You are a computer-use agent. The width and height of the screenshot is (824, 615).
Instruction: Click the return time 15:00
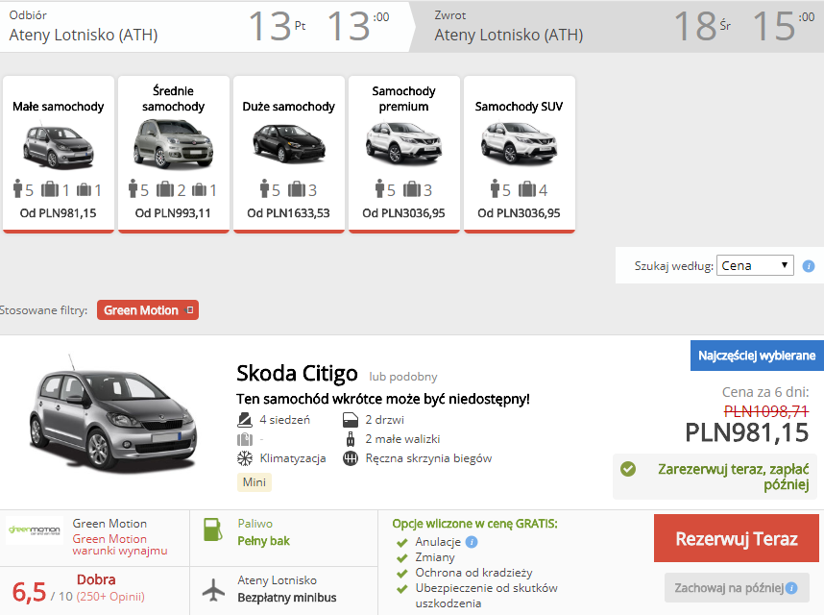[784, 26]
